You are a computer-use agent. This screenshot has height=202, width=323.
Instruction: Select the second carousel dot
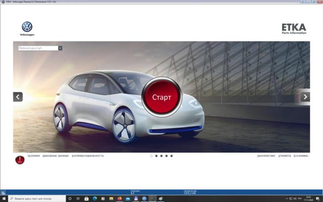coord(156,156)
